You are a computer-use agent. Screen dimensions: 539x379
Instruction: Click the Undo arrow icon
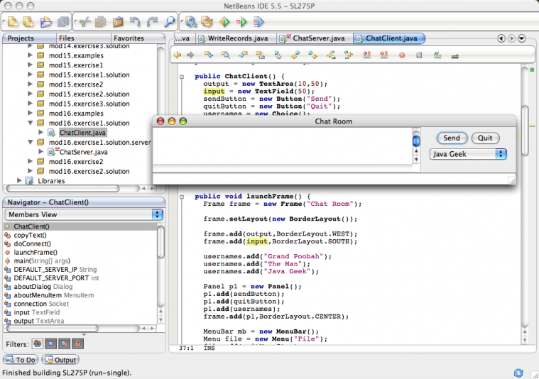tap(135, 22)
